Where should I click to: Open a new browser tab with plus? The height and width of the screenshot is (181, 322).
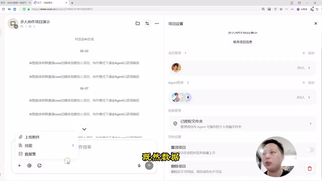click(x=72, y=3)
